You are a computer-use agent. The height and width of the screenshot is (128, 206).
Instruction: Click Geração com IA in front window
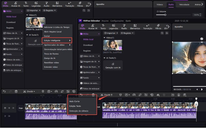click(113, 66)
